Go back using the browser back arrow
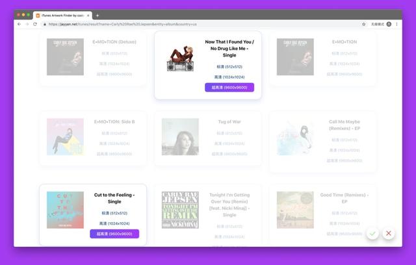This screenshot has width=416, height=265. (x=19, y=24)
